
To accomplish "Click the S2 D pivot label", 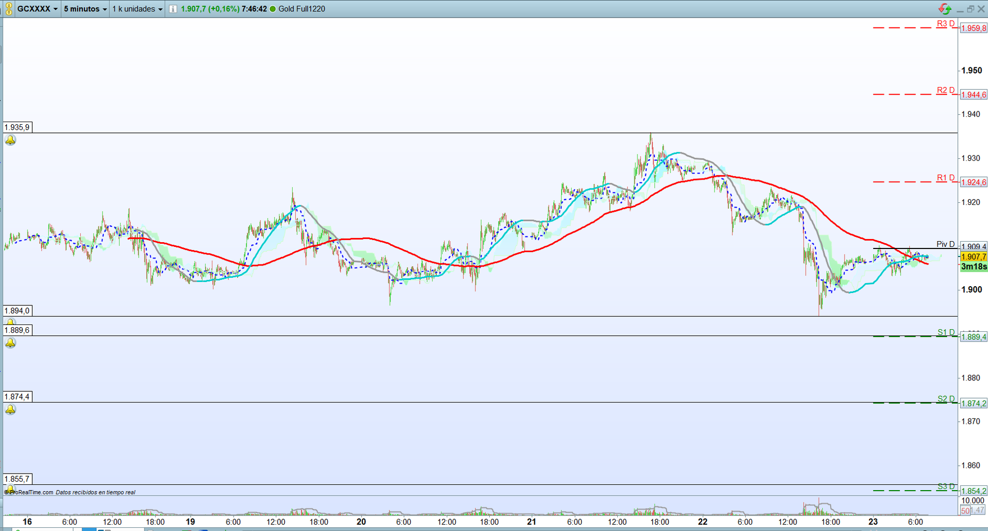I will point(946,399).
